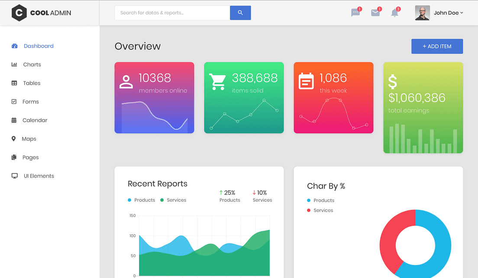Click the ADD ITEM button
Viewport: 478px width, 278px height.
pyautogui.click(x=437, y=46)
